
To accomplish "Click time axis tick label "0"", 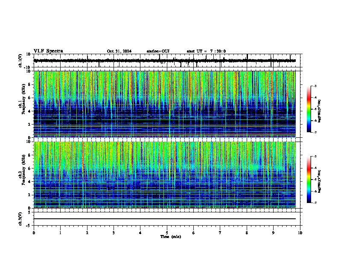I will click(x=34, y=233).
